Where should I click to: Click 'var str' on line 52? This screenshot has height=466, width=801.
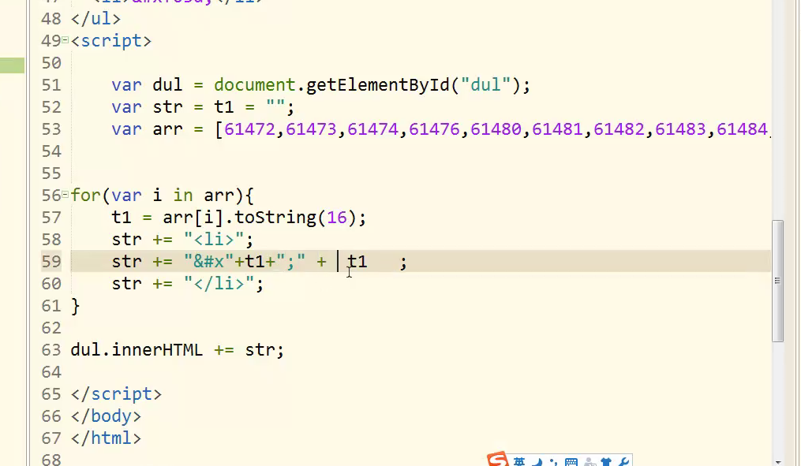147,106
